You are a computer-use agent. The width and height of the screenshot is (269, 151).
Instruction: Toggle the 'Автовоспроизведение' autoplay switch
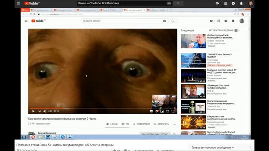237,30
